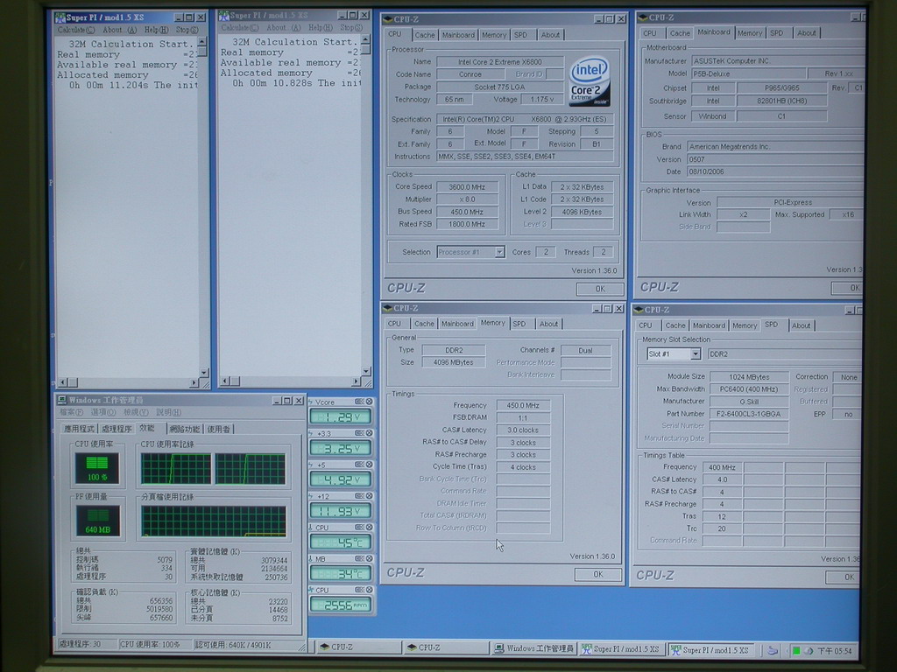Open SPD tab in the CPU-Z processor window

click(x=520, y=35)
